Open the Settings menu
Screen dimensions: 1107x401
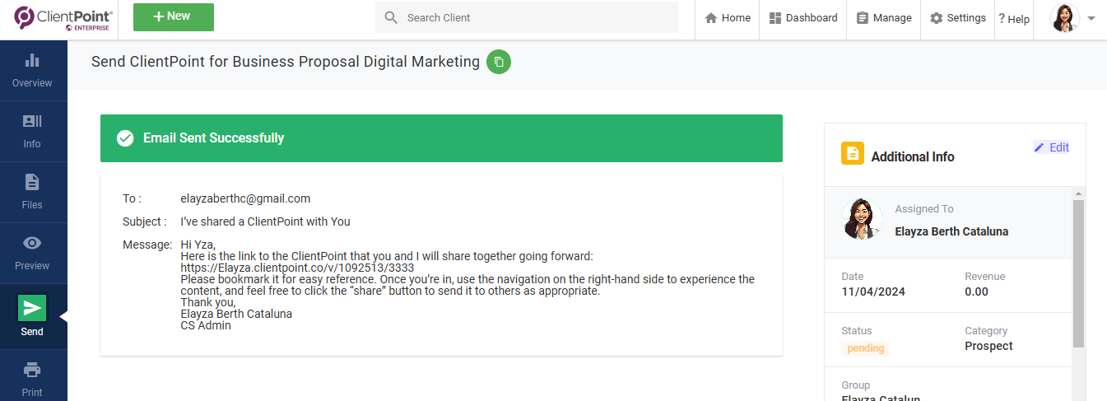click(957, 18)
